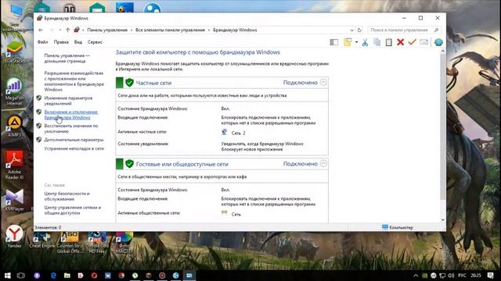Expand breadcrumb arrow after Панель управления
Screen dimensions: 501x281
[132, 30]
